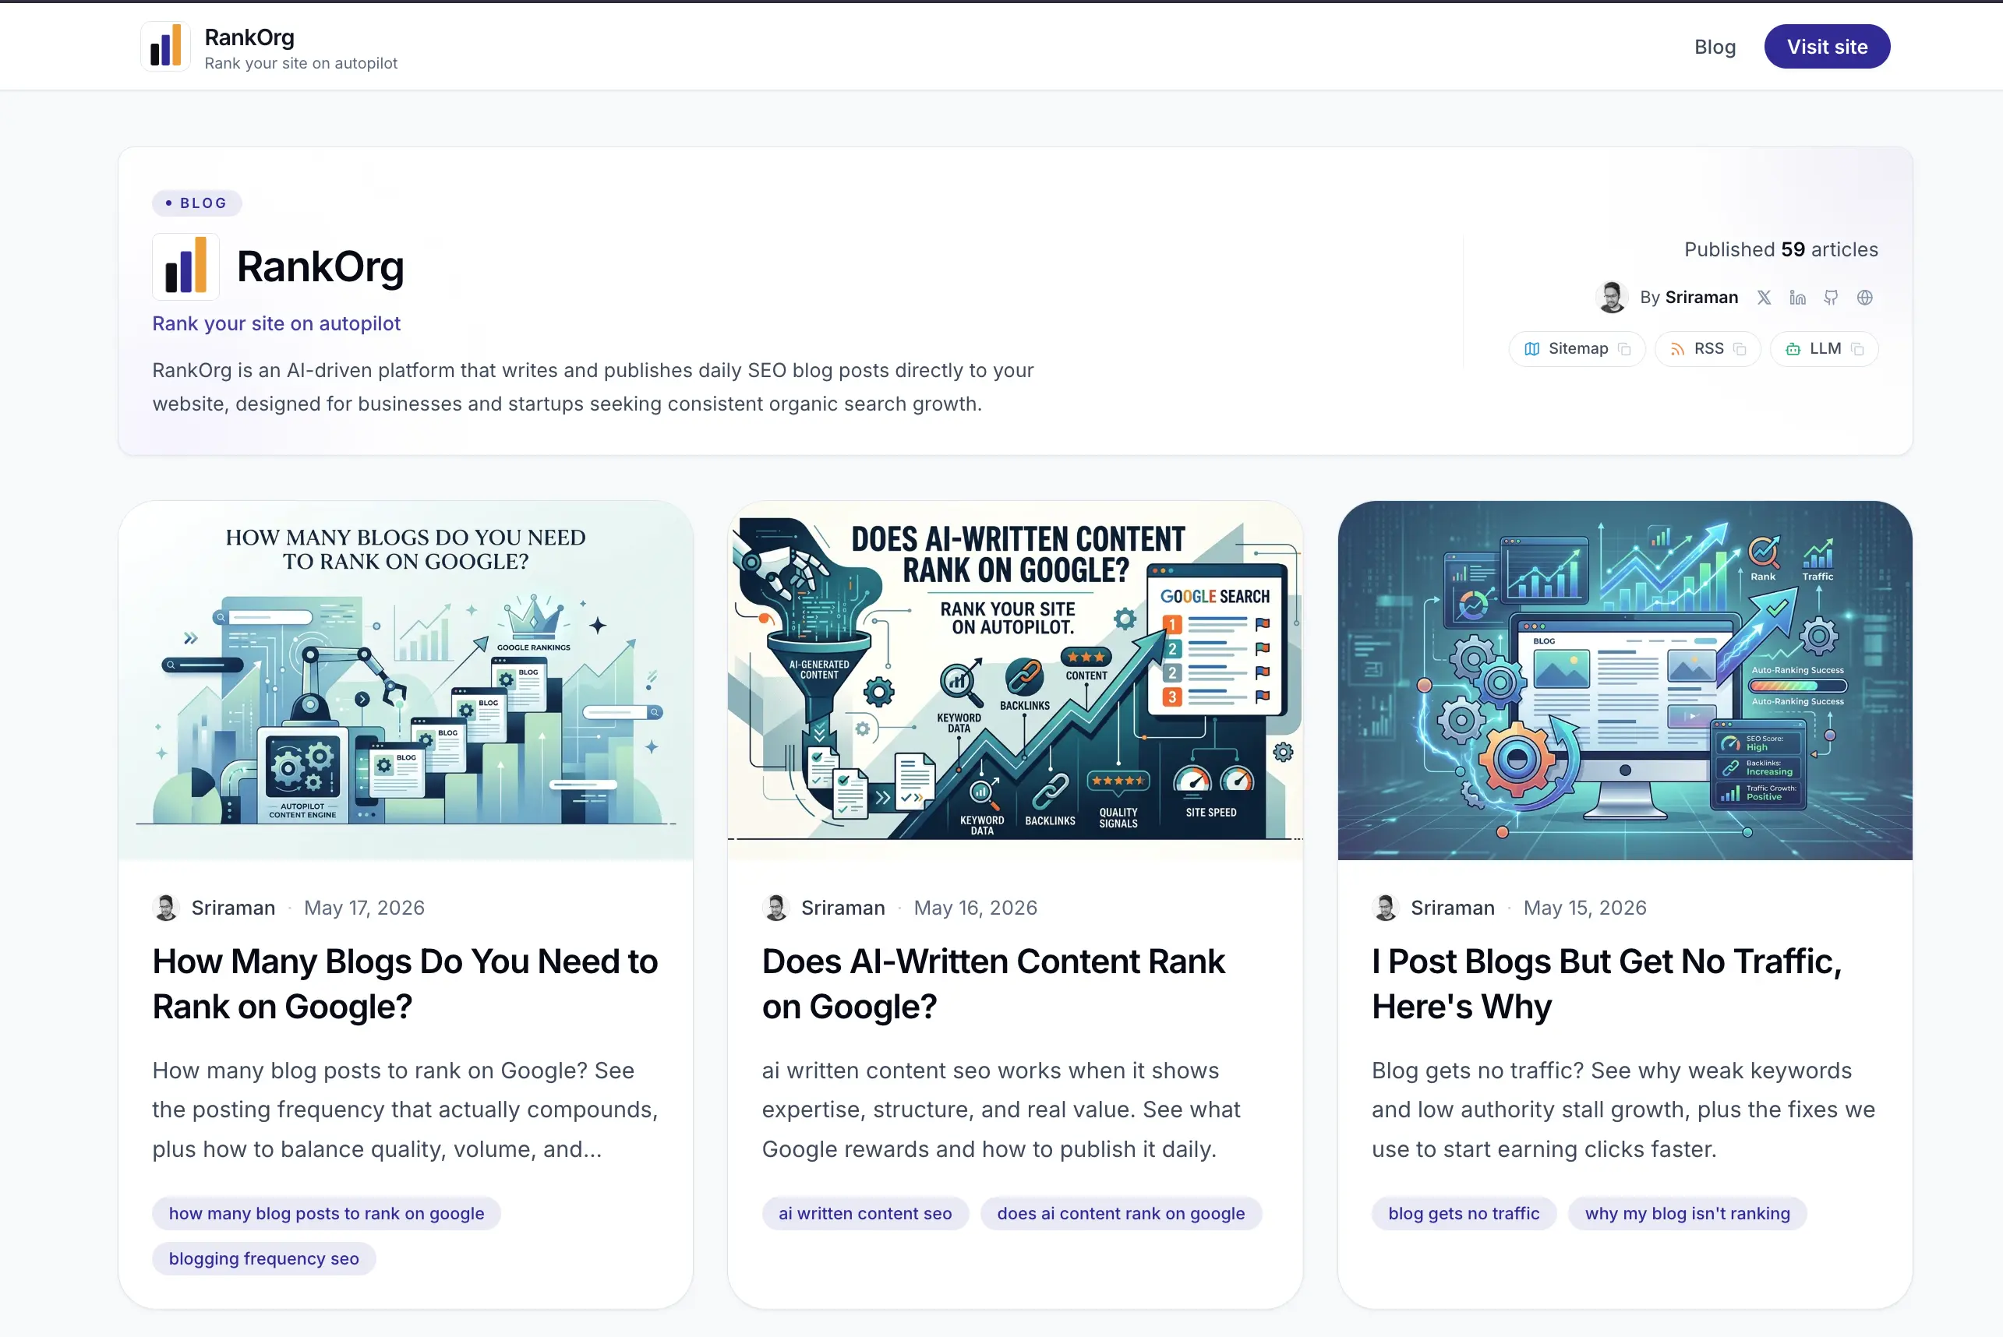This screenshot has width=2003, height=1337.
Task: Click the large RankOrg logo in the blog card
Action: pyautogui.click(x=186, y=267)
